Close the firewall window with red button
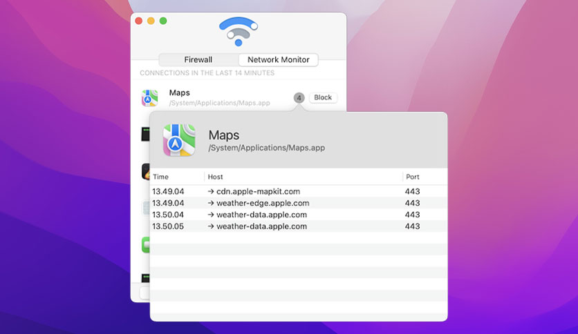 coord(139,21)
